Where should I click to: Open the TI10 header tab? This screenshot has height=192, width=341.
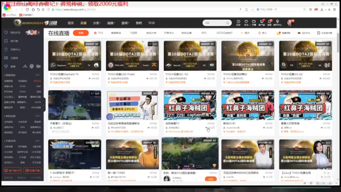[x=151, y=23]
